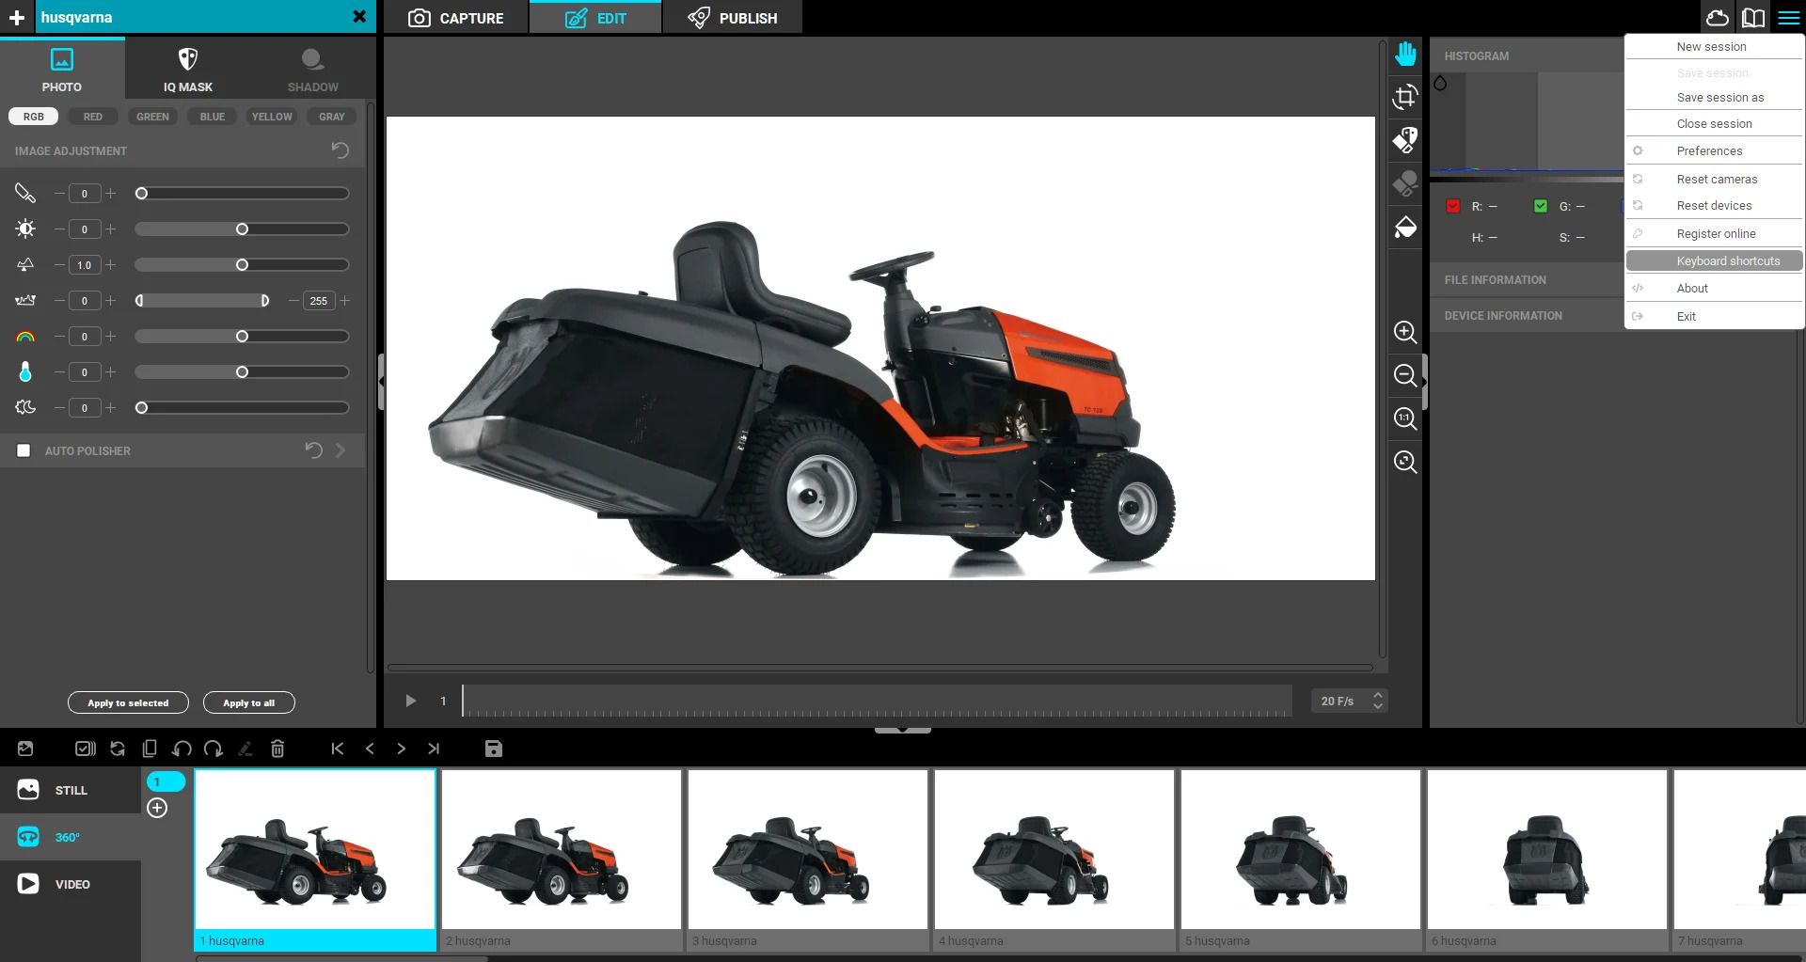
Task: Click the zoom out magnifier icon
Action: (x=1405, y=375)
